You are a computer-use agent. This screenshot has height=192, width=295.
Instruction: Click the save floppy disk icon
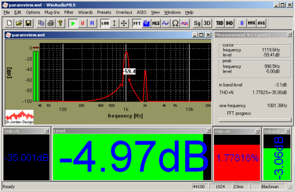[x=28, y=23]
